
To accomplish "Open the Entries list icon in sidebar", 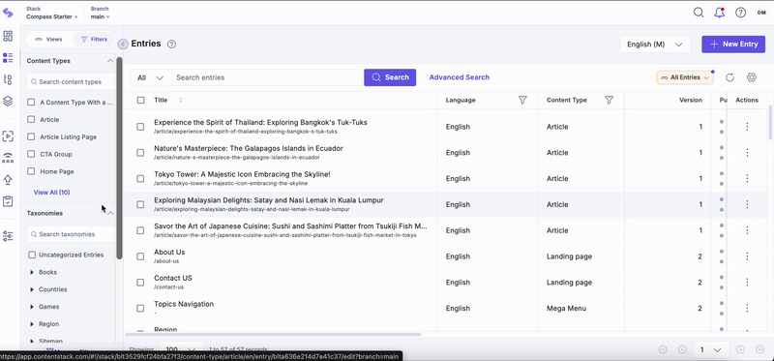I will (x=8, y=58).
